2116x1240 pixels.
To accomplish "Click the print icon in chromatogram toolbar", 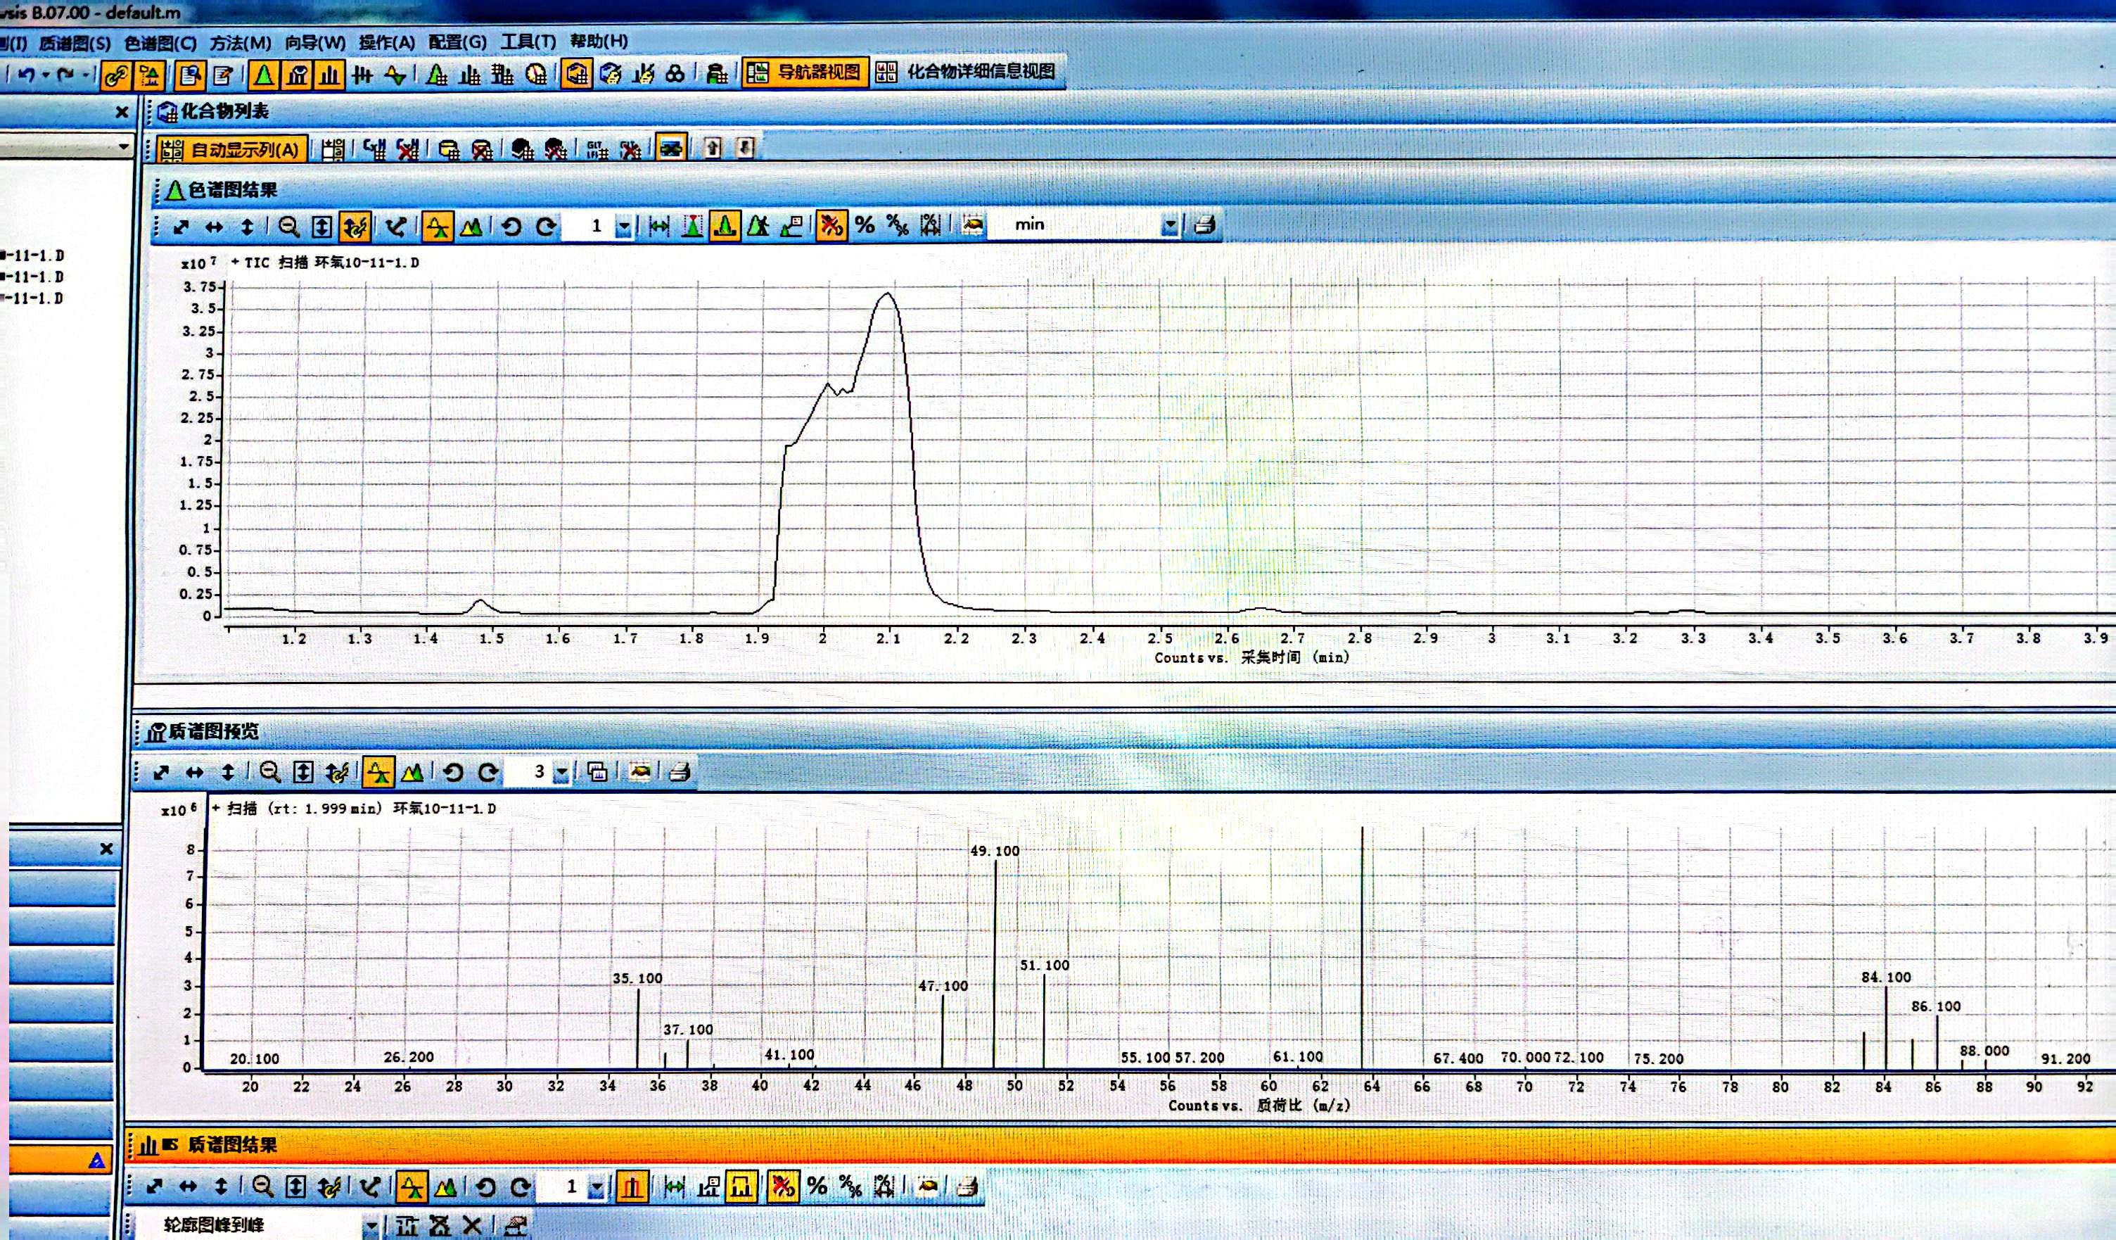I will coord(1205,225).
